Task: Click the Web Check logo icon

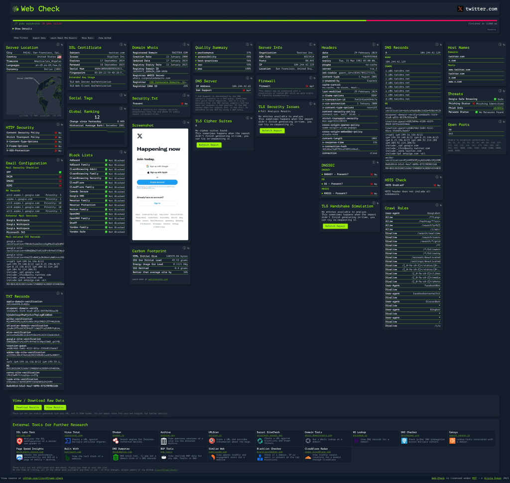Action: click(x=15, y=8)
